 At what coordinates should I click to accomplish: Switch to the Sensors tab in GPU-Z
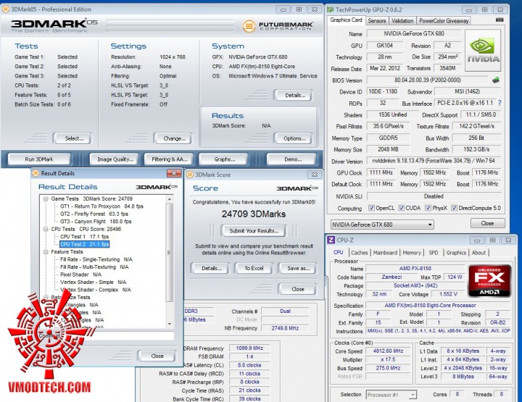(376, 20)
